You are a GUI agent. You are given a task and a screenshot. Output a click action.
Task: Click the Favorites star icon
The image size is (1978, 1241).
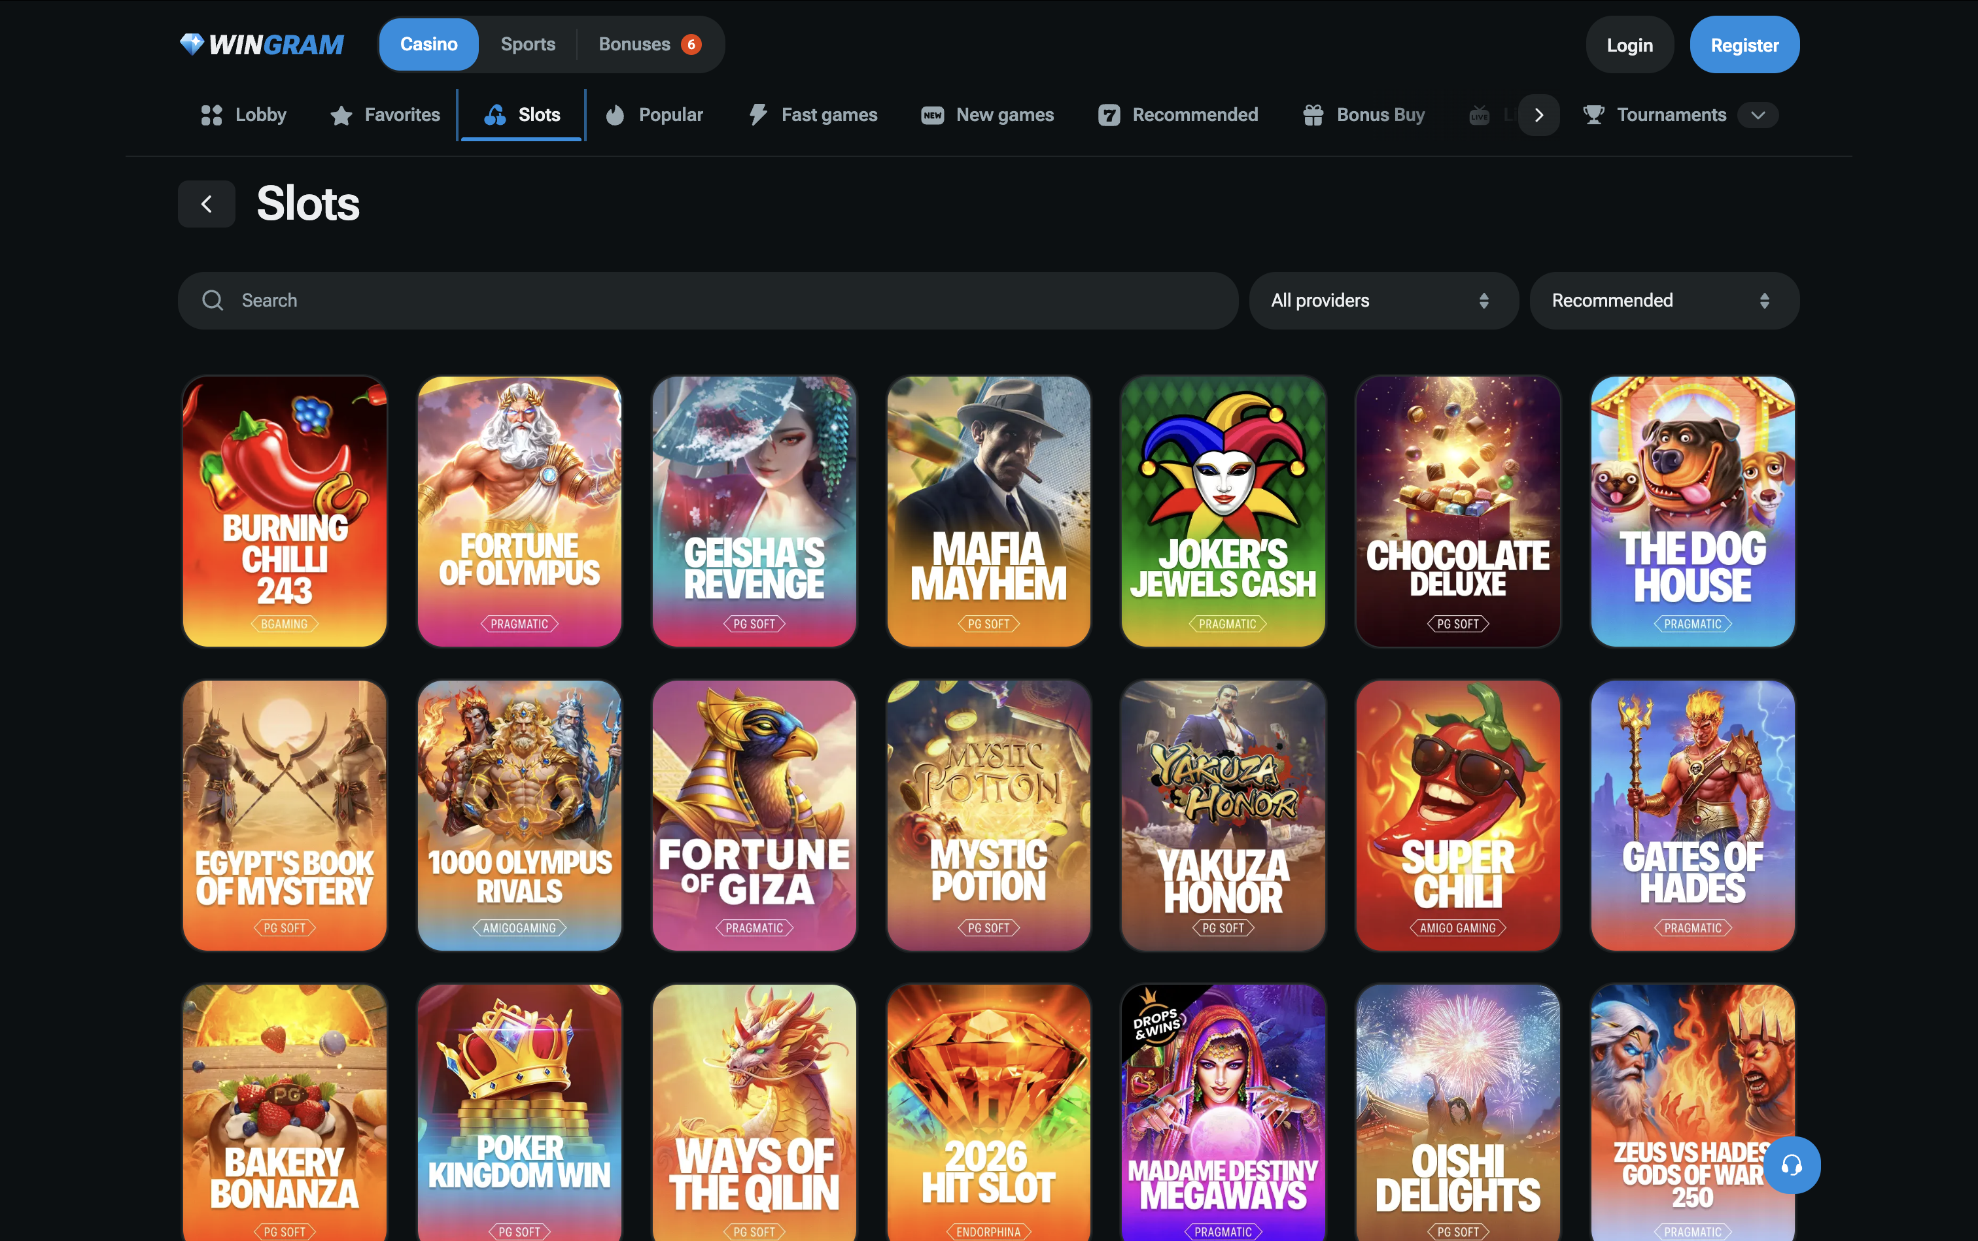tap(341, 116)
